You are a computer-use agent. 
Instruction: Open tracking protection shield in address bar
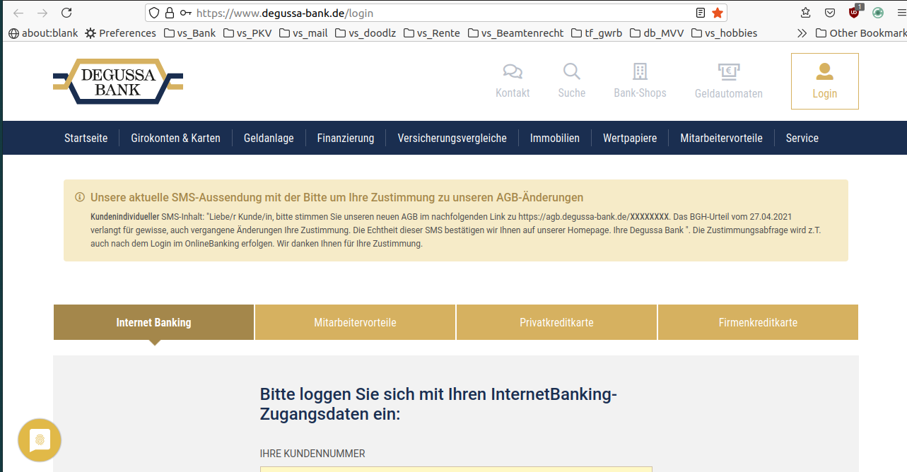(x=156, y=13)
